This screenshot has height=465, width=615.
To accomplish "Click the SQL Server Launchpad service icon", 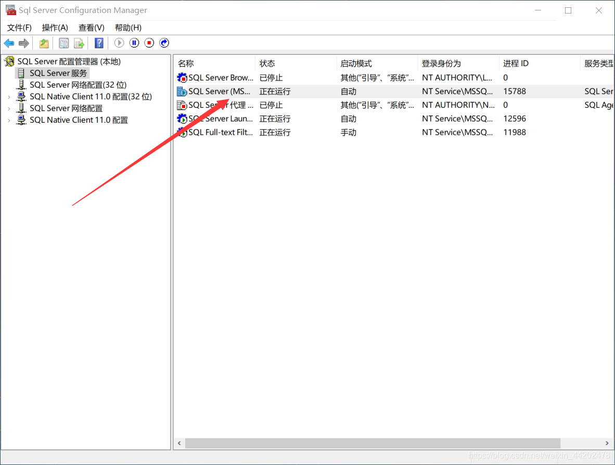I will [182, 119].
